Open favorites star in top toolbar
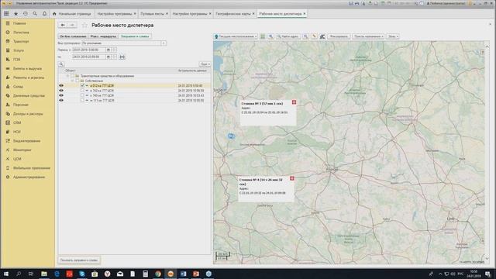496x279 pixels. click(15, 14)
